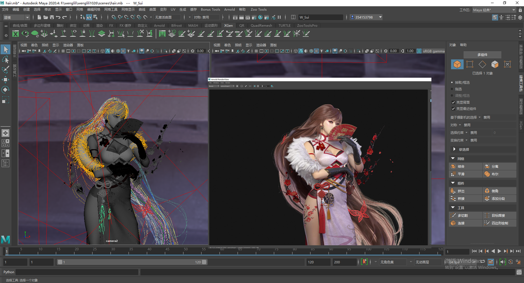Click the workspace lock icon
This screenshot has width=524, height=283.
(520, 10)
